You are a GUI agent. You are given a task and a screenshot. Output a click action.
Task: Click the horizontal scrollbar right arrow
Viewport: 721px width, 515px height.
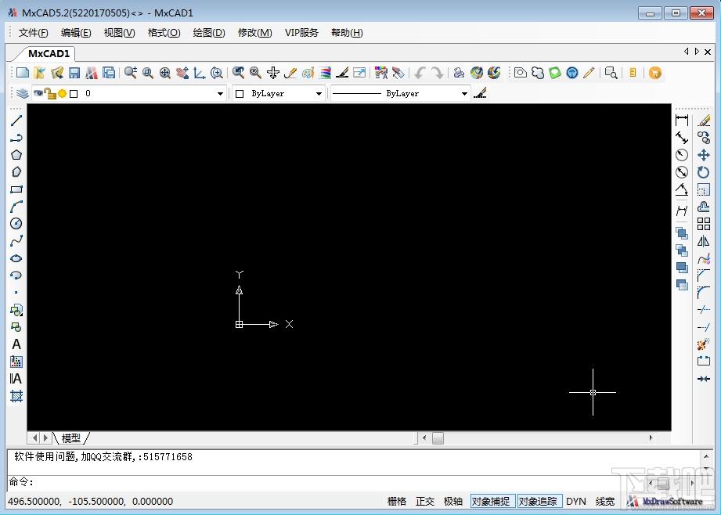tap(651, 438)
